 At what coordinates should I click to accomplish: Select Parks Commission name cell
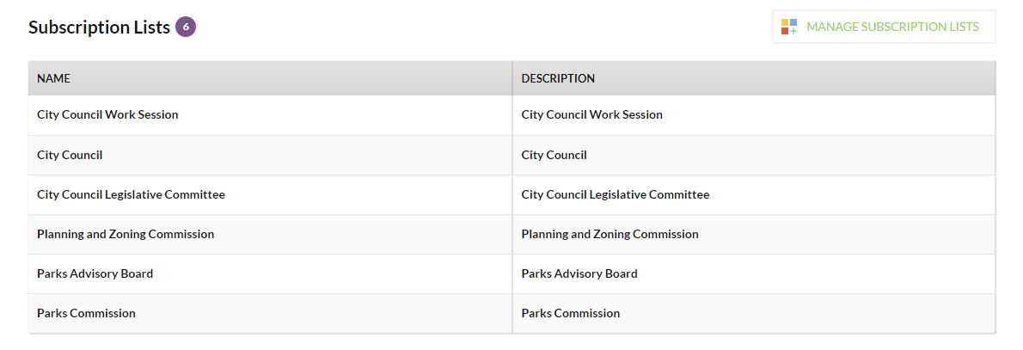click(270, 313)
